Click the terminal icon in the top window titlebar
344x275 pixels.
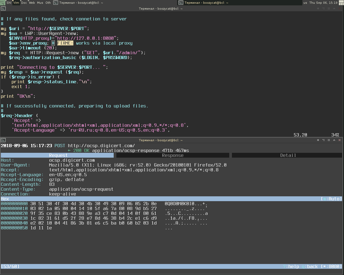(x=3, y=9)
